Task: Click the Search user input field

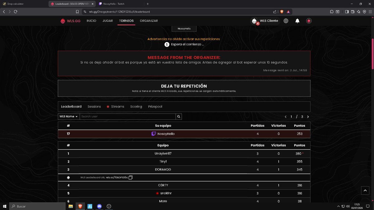Action: [128, 116]
